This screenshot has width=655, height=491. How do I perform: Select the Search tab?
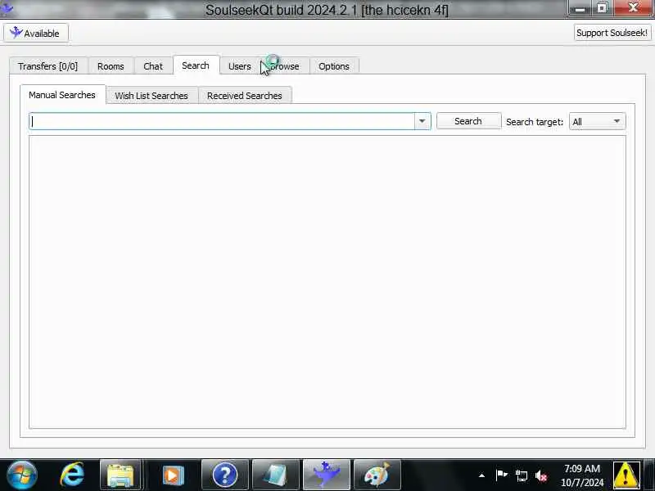[x=196, y=65]
